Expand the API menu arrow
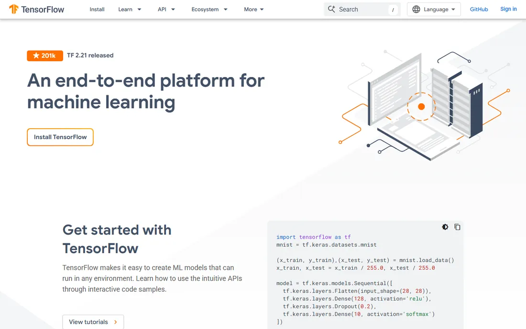This screenshot has height=329, width=526. (x=173, y=10)
